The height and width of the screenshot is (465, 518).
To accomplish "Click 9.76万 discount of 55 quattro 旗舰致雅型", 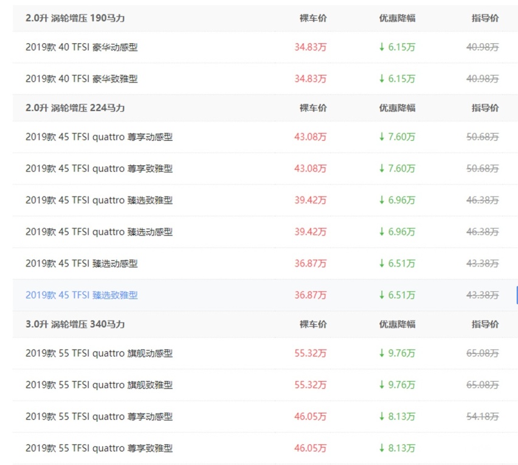I will (397, 385).
